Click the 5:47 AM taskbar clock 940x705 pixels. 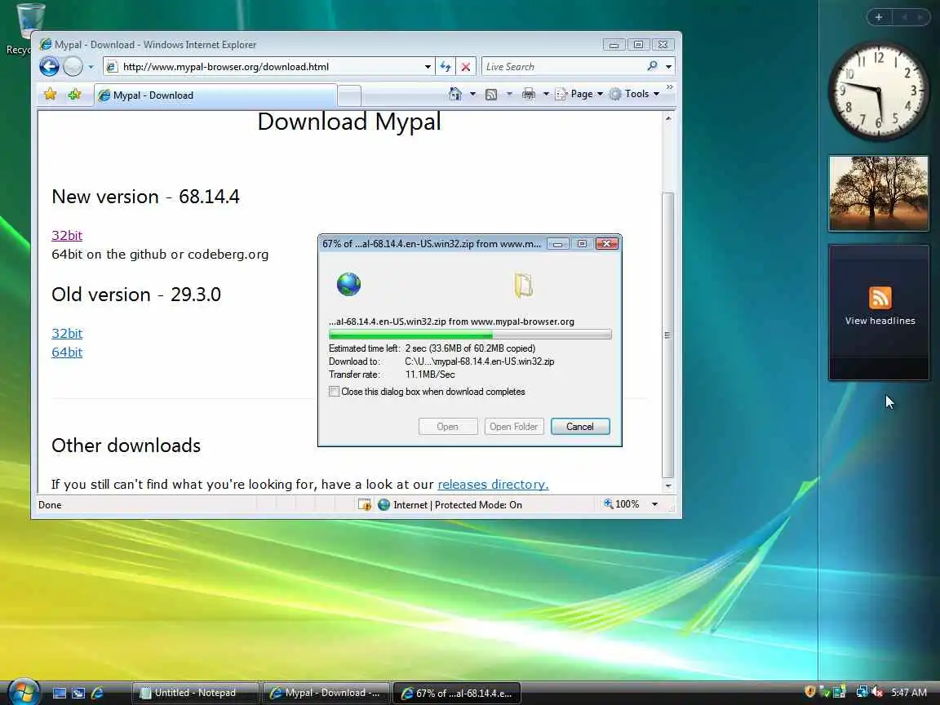pyautogui.click(x=909, y=693)
